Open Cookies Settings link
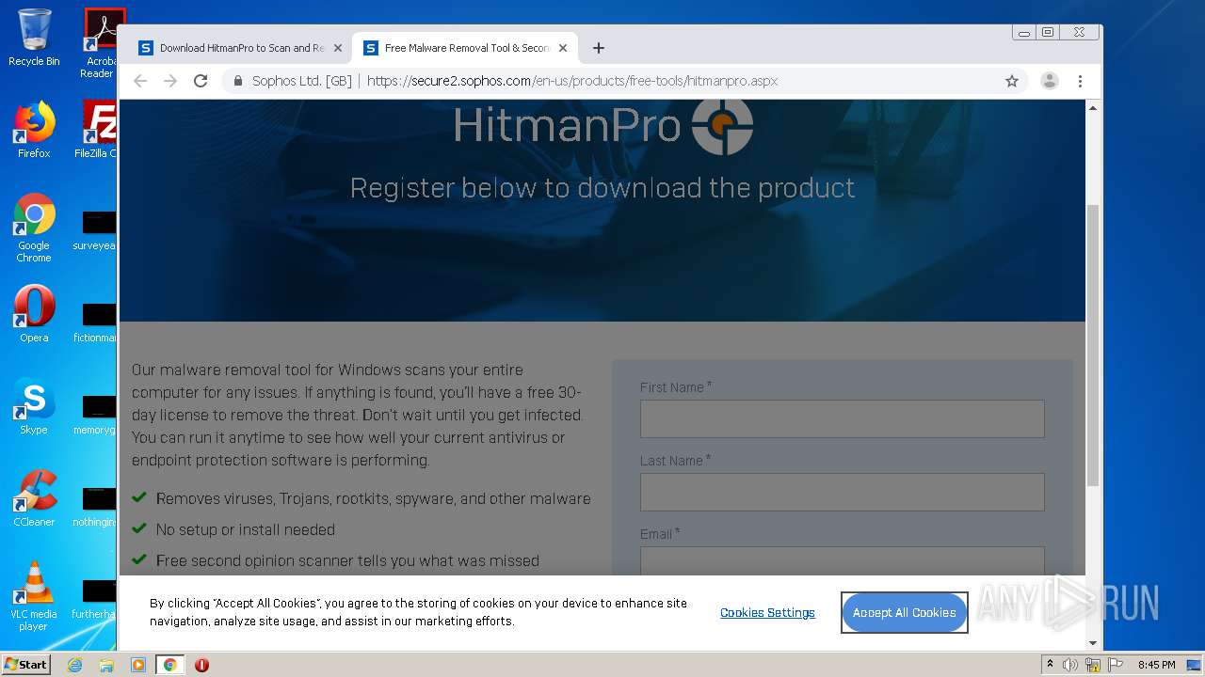 click(767, 612)
